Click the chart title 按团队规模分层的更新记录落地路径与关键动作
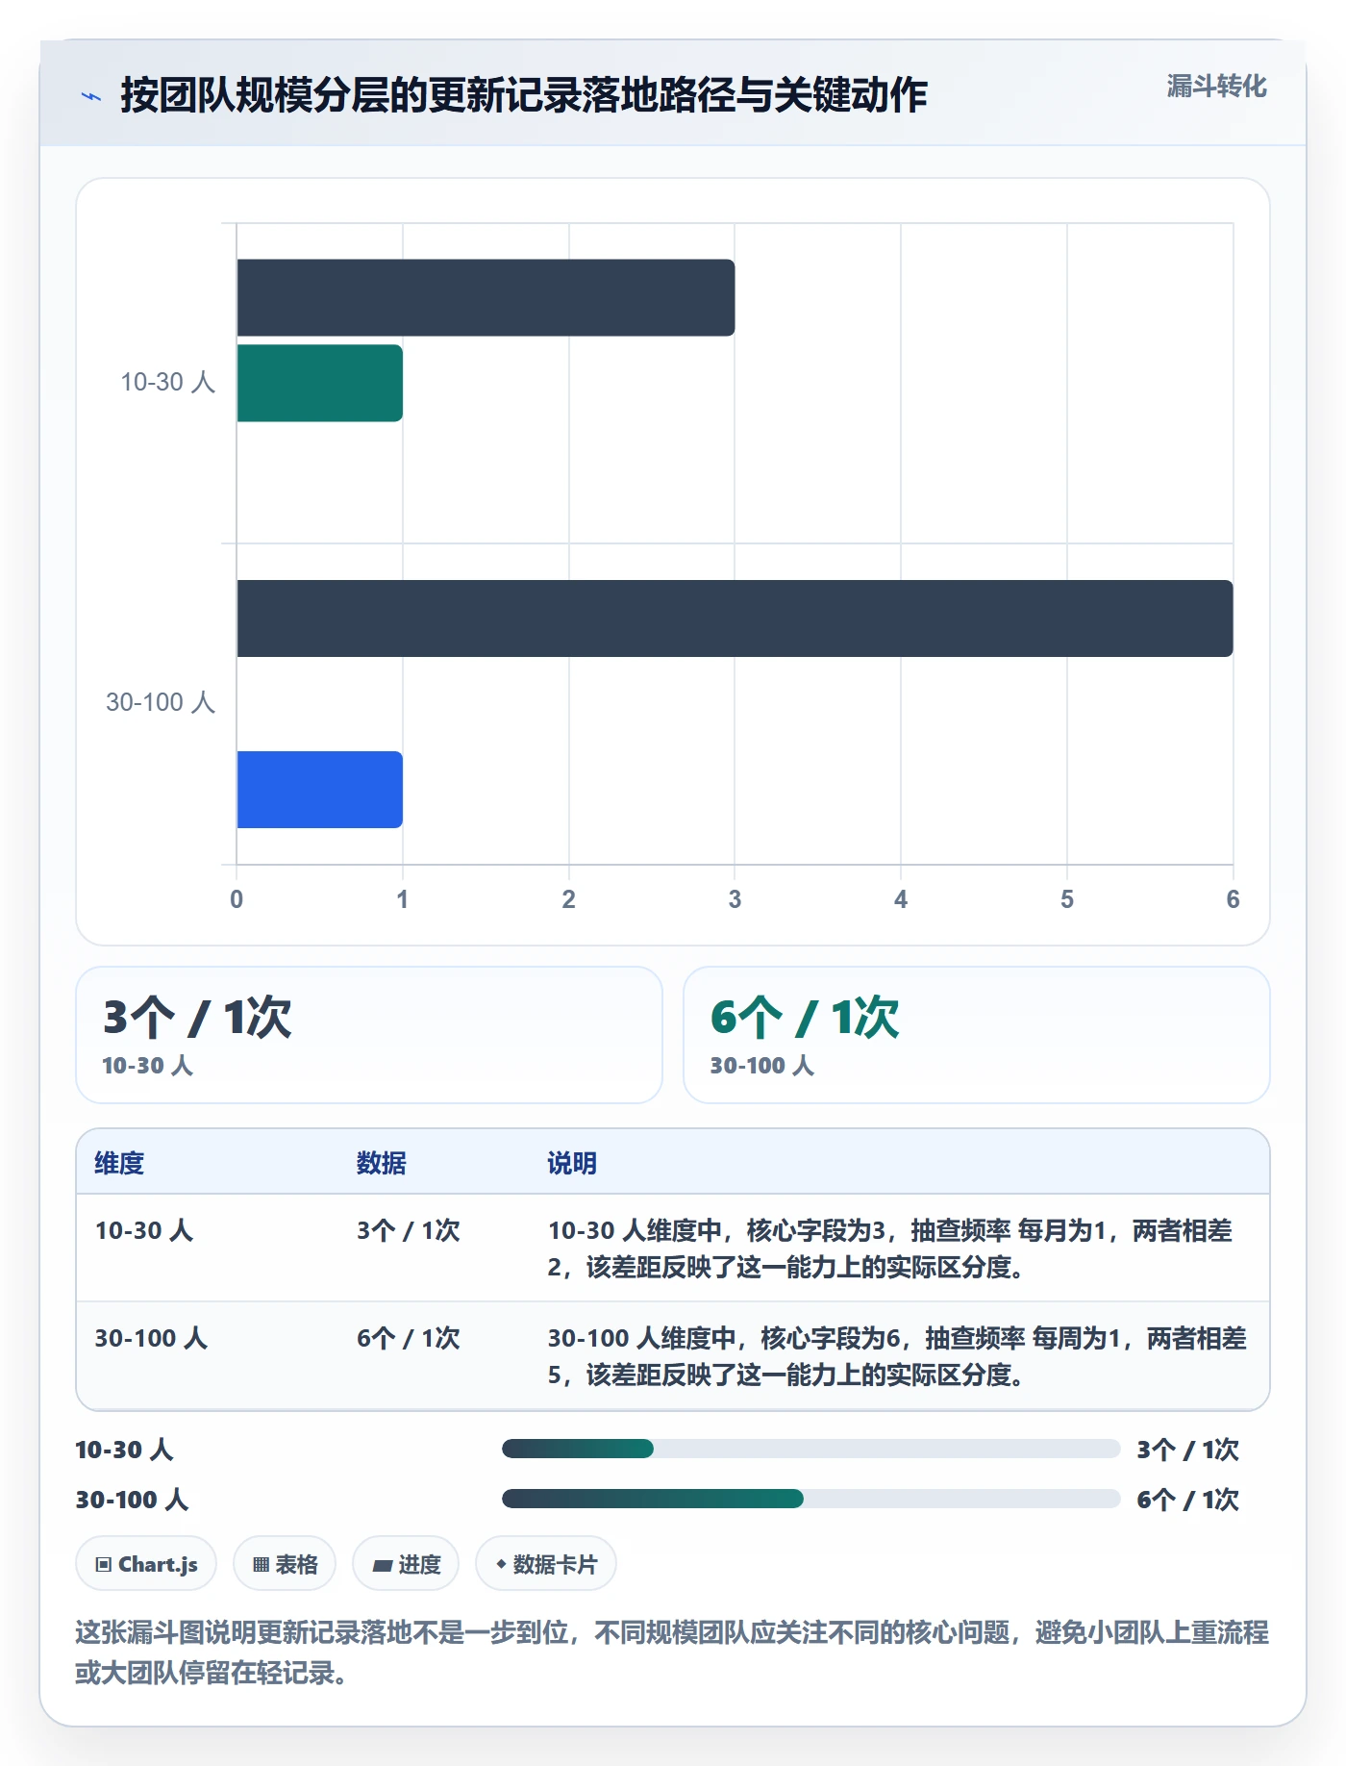Viewport: 1346px width, 1766px height. 524,95
